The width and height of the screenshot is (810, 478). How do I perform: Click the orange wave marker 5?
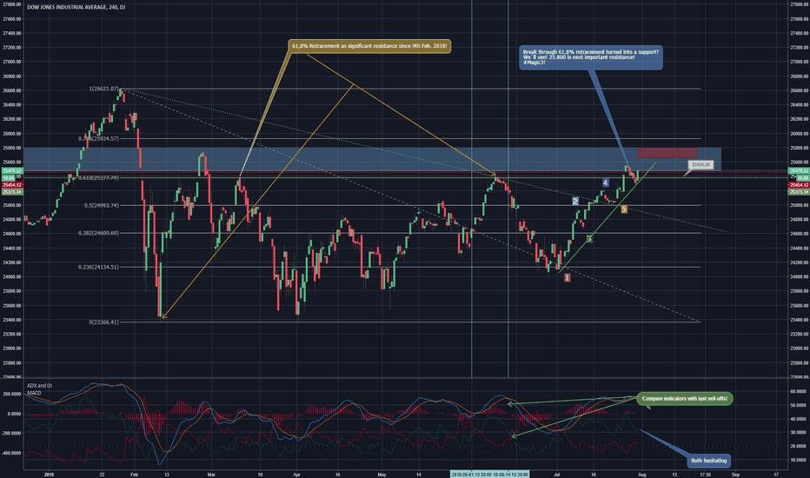coord(624,209)
